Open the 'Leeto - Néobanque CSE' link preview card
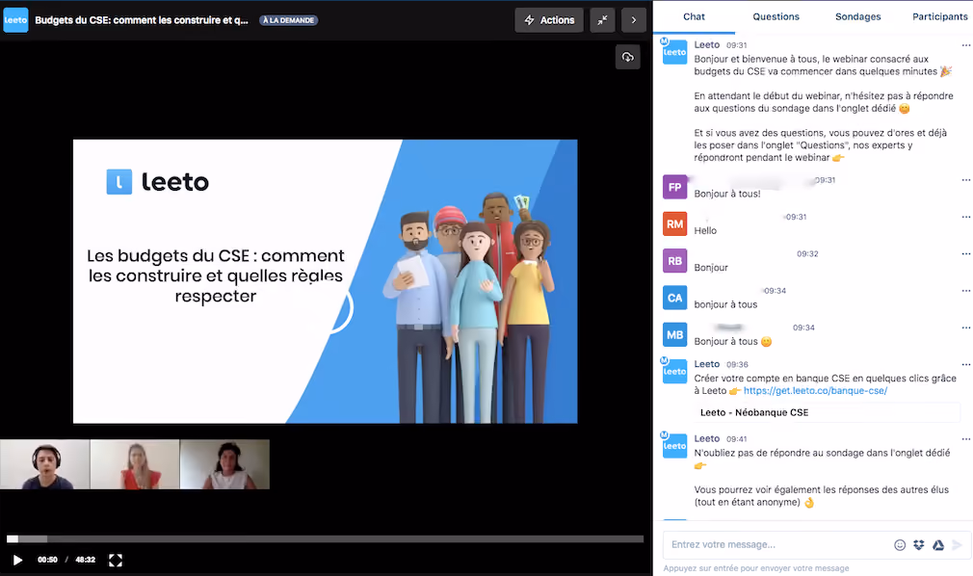 (x=827, y=412)
